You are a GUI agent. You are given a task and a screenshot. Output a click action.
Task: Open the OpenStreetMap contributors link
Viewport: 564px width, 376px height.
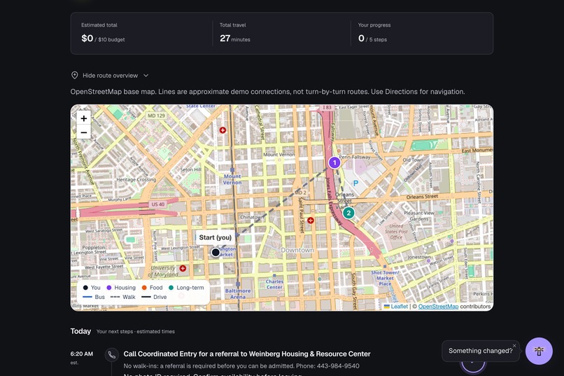click(x=438, y=307)
